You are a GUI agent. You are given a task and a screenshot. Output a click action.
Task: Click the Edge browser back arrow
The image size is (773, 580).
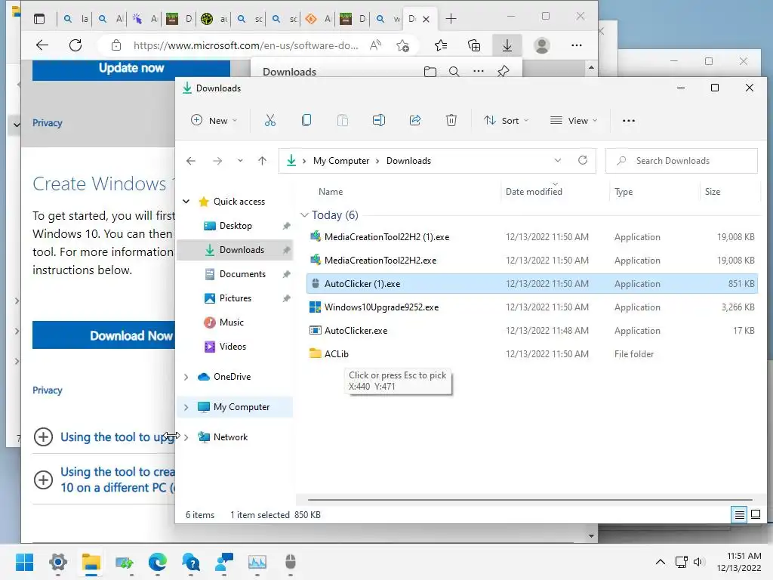coord(42,45)
